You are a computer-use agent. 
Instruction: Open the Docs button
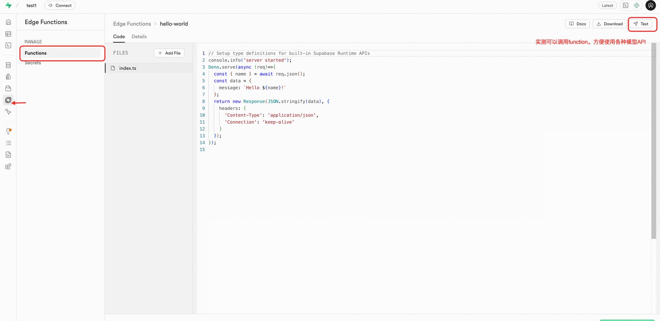(x=577, y=24)
